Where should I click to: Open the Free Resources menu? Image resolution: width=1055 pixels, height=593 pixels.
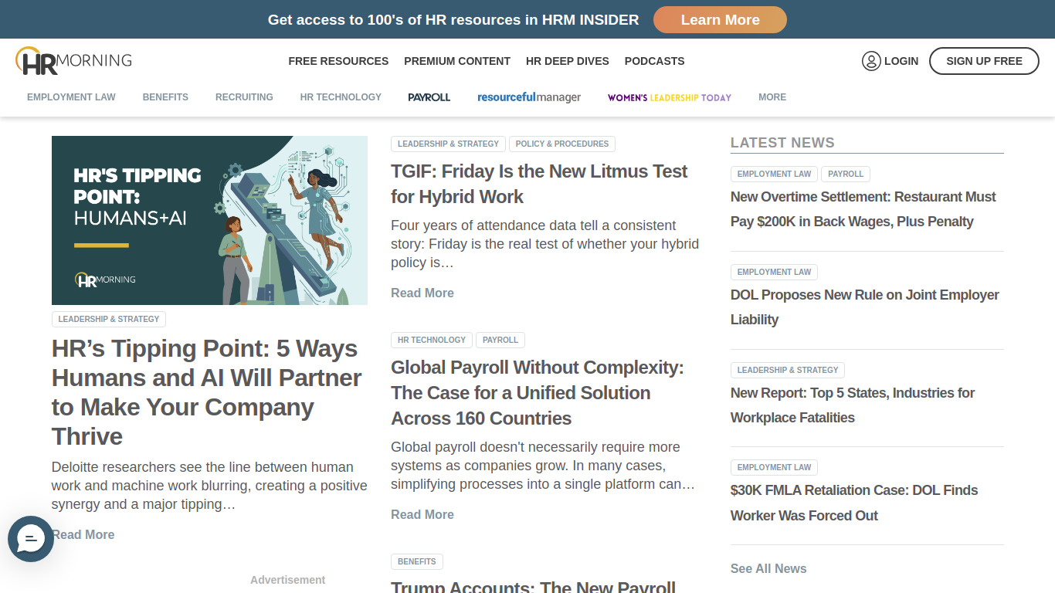tap(338, 61)
